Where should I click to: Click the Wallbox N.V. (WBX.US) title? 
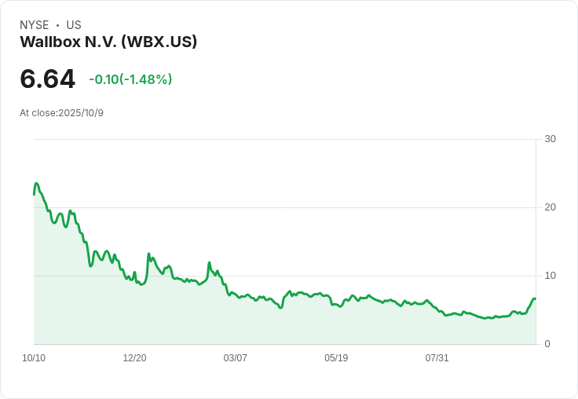click(x=108, y=42)
